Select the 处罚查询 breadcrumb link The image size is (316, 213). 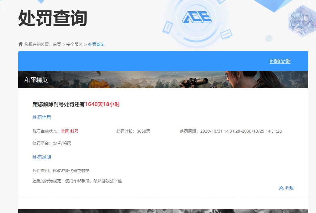coord(96,44)
